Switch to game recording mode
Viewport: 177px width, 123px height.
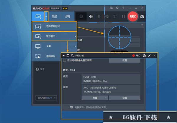[x=68, y=16]
